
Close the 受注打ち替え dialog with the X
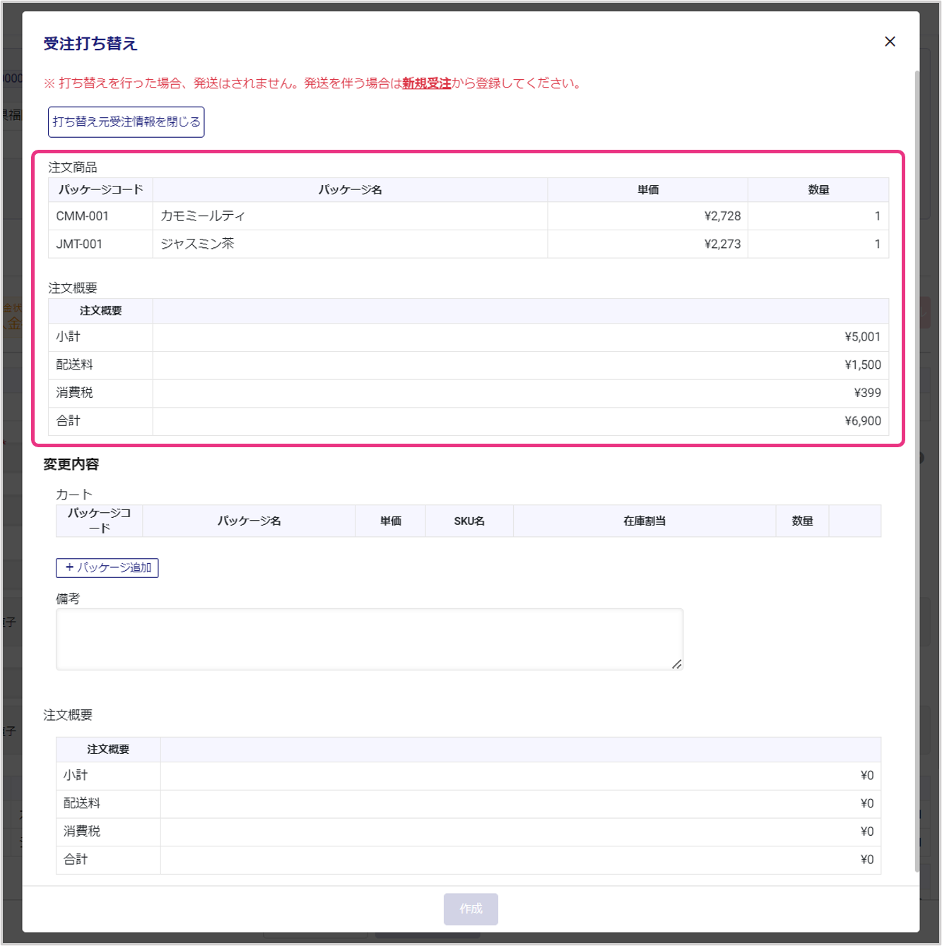(890, 42)
